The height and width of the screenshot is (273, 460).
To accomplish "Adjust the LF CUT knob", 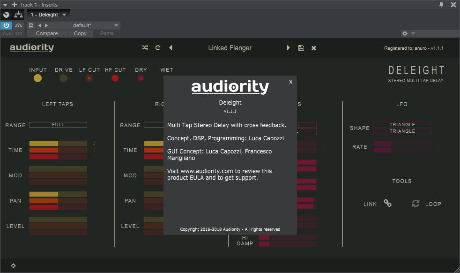I will [89, 78].
